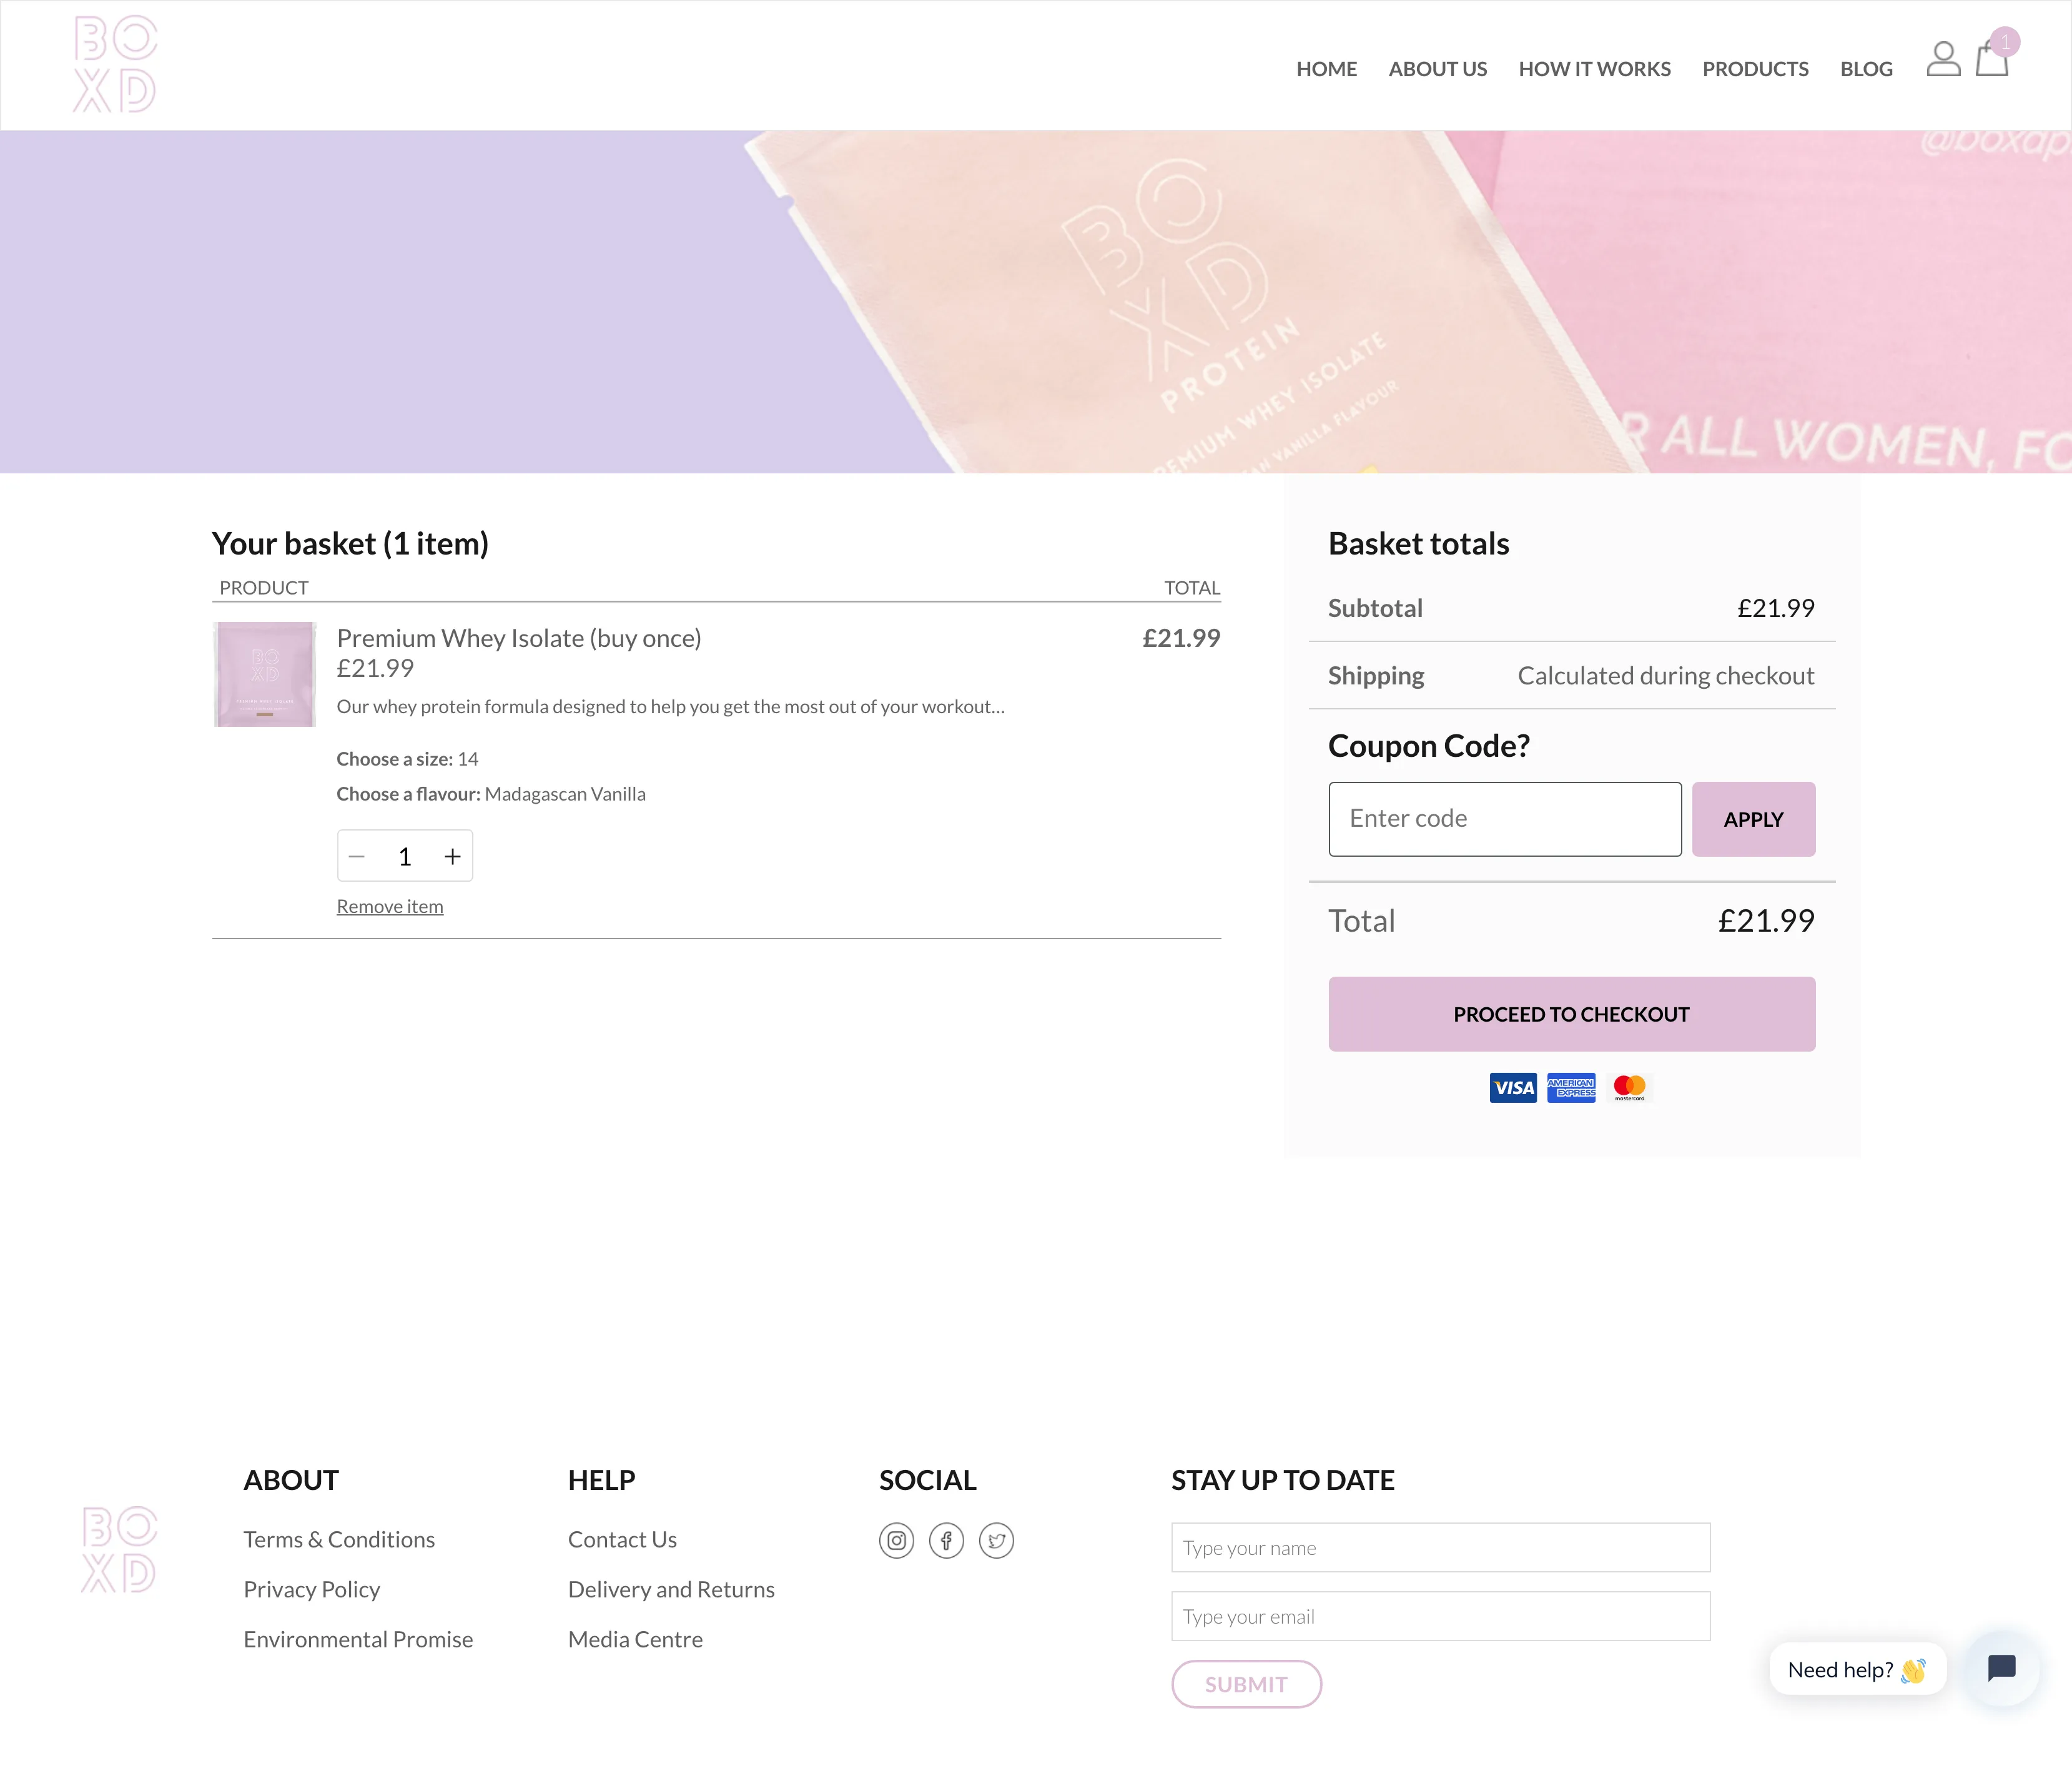Viewport: 2072px width, 1771px height.
Task: Open ABOUT US page
Action: [1437, 69]
